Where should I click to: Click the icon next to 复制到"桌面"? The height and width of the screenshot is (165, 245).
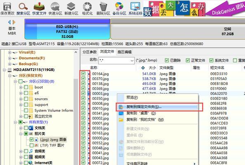121,113
